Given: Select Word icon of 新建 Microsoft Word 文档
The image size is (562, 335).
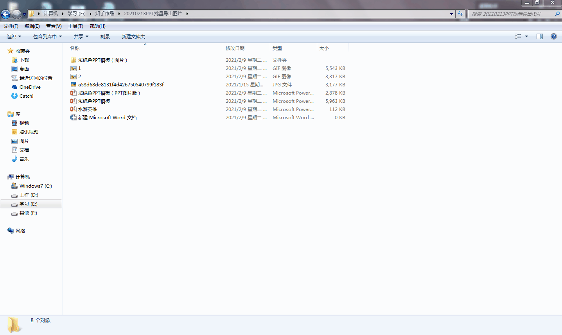Looking at the screenshot, I should point(73,118).
